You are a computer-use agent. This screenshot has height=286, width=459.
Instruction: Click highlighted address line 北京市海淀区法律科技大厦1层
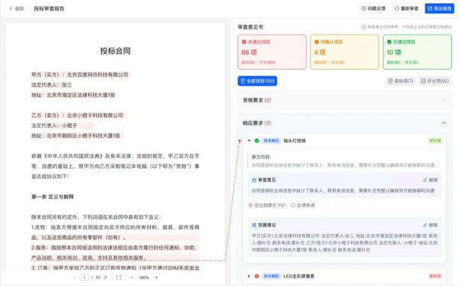point(73,95)
